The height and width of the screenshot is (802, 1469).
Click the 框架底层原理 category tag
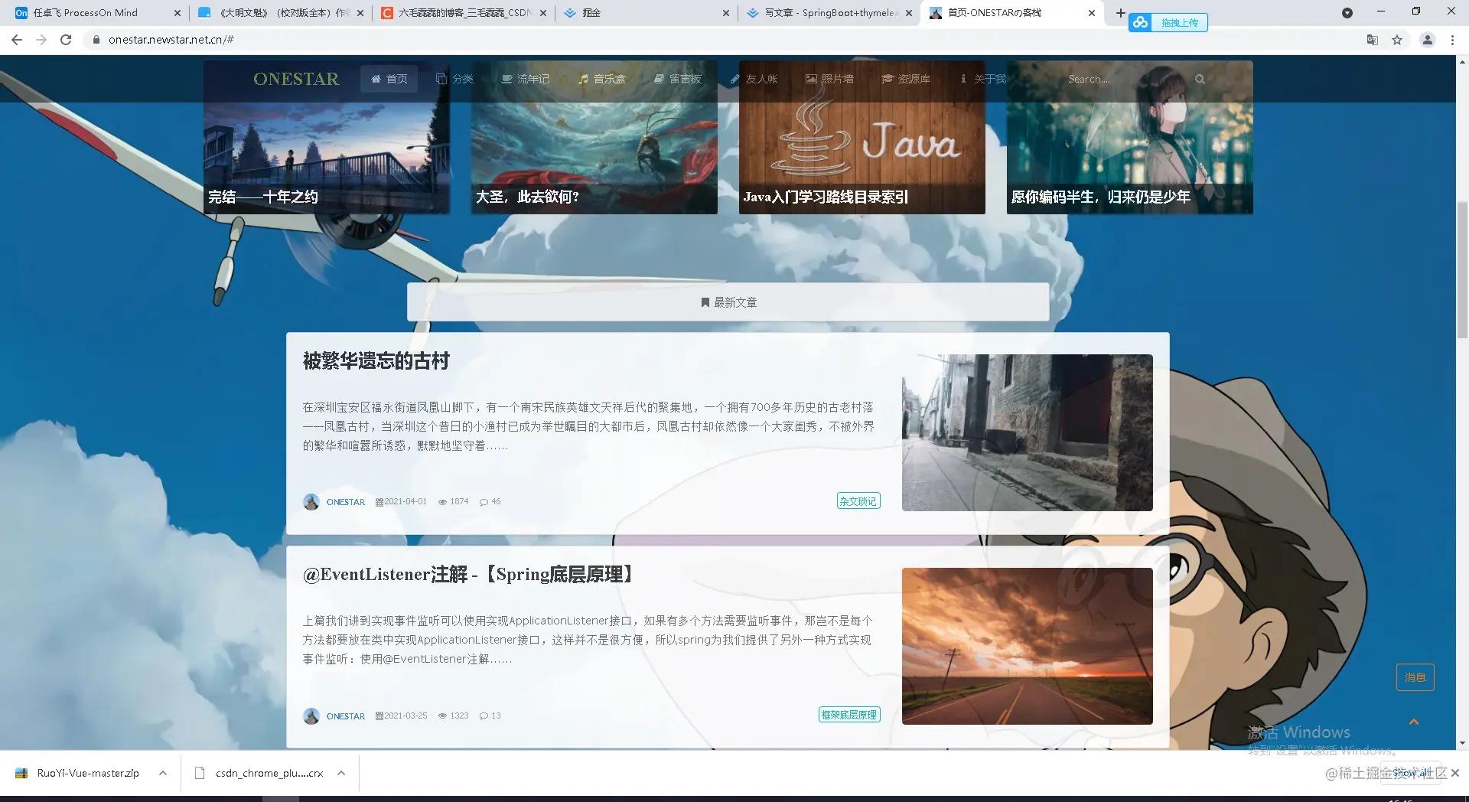pos(849,715)
